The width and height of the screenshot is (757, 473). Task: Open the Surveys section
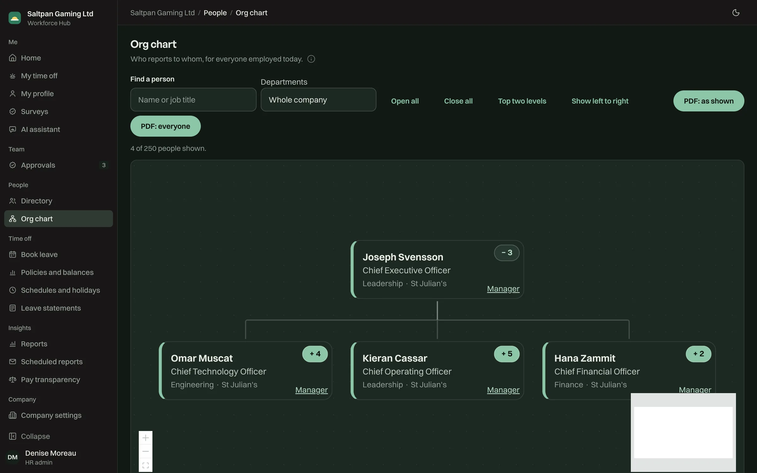click(x=59, y=112)
